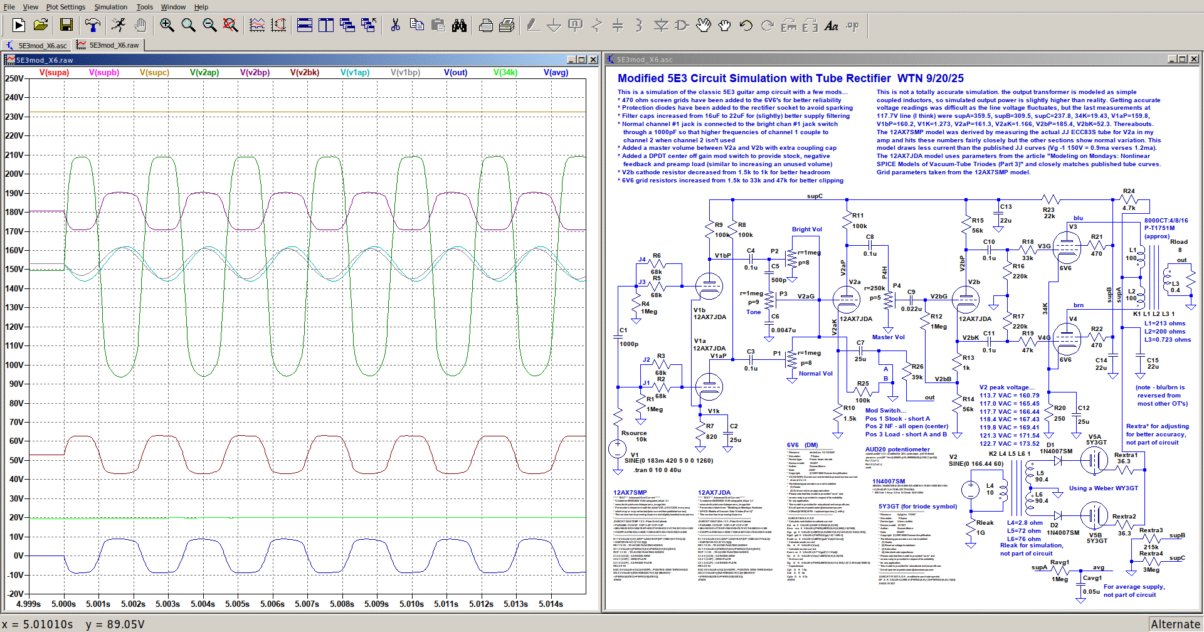The image size is (1204, 632).
Task: Open the Plot Settings menu
Action: coord(65,7)
